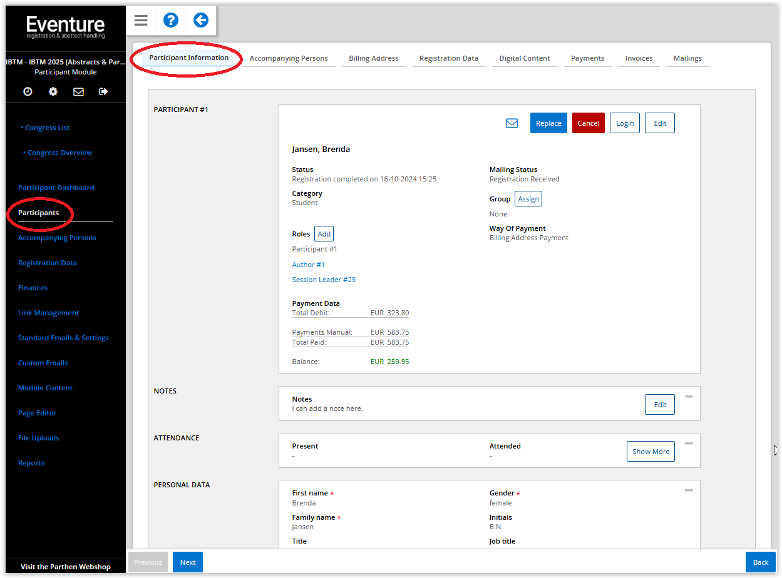782x578 pixels.
Task: Open the Payments tab
Action: click(x=588, y=58)
